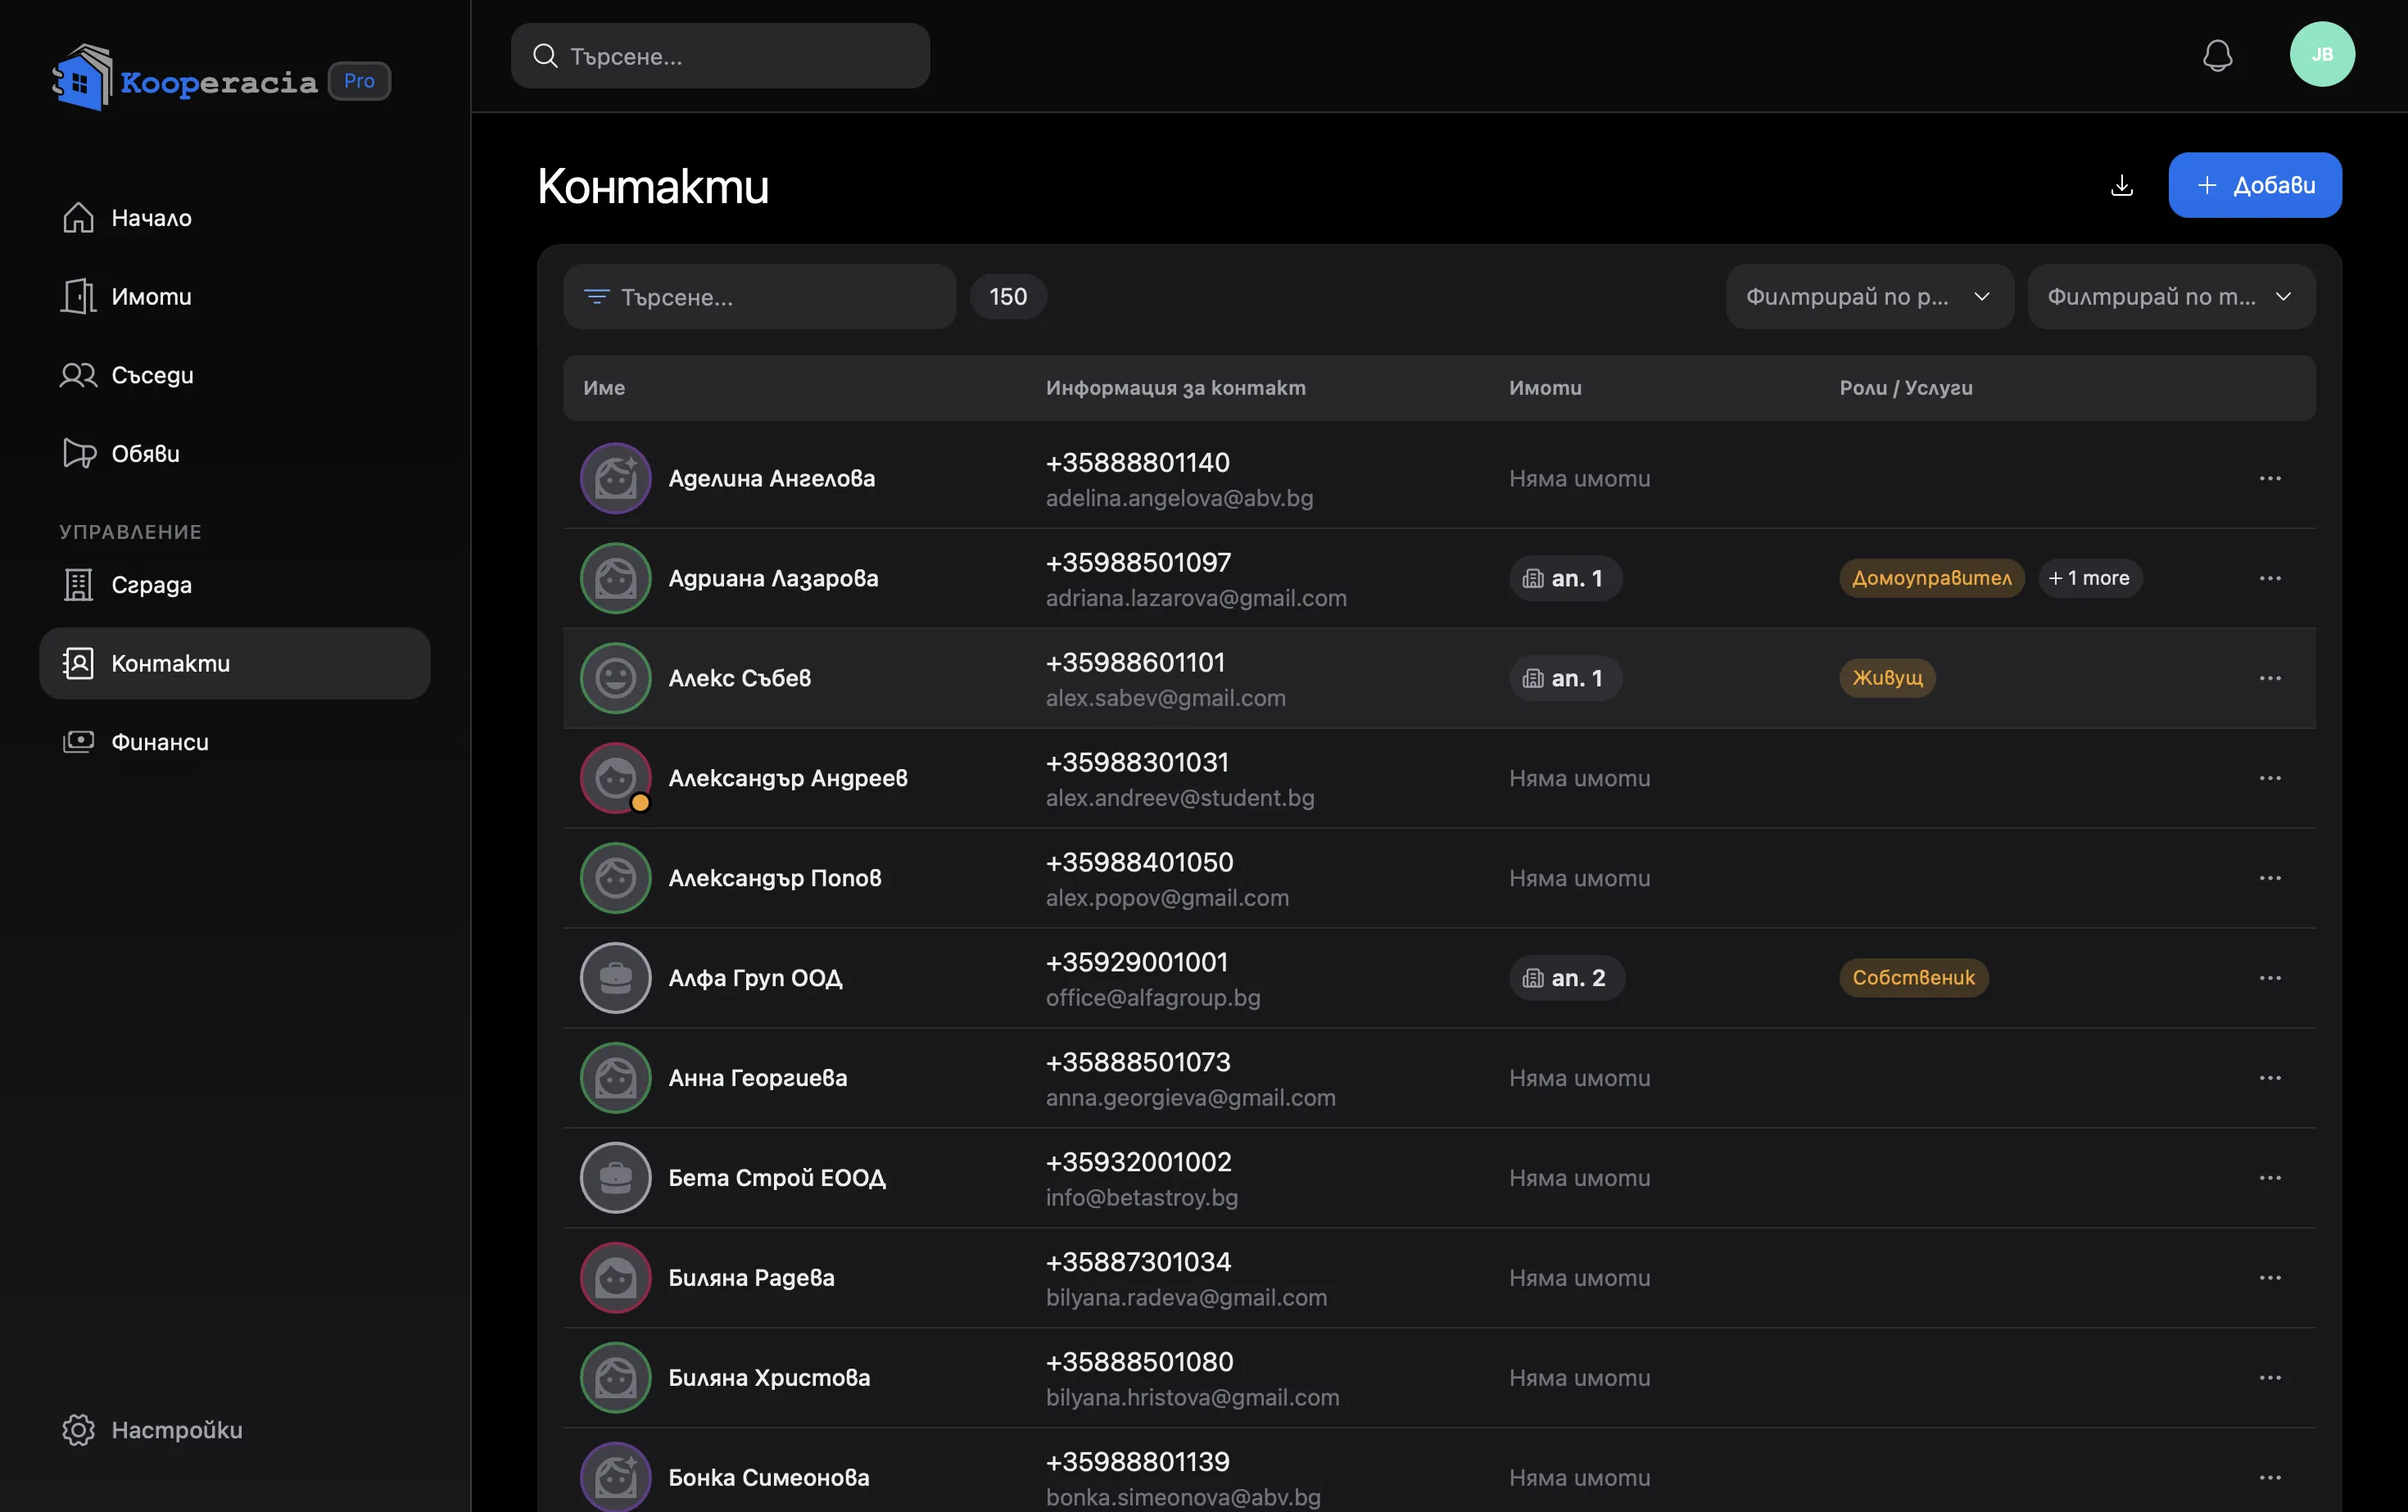The width and height of the screenshot is (2408, 1512).
Task: Open Съседи in the sidebar
Action: 234,375
